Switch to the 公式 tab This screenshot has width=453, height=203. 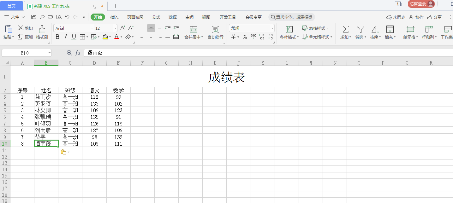pyautogui.click(x=156, y=17)
